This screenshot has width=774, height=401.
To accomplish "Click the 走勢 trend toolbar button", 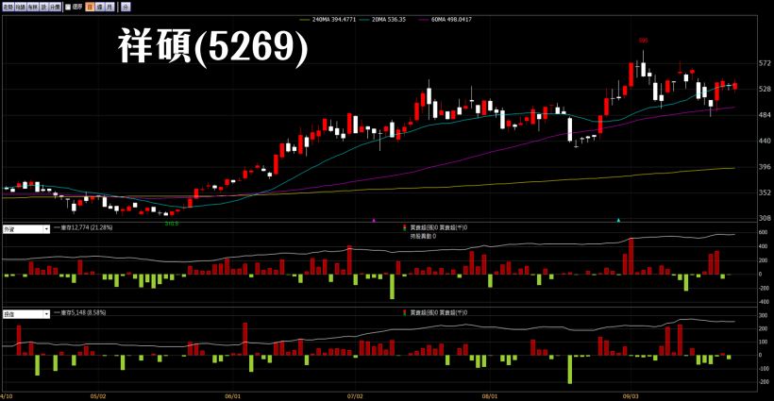I will click(8, 7).
